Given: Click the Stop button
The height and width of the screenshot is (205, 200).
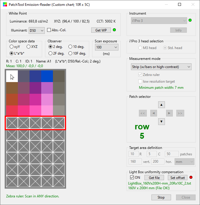Looking at the screenshot, I should point(161,197).
